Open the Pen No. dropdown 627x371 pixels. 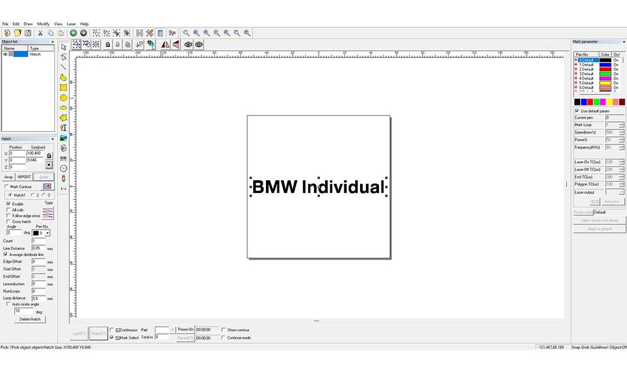pos(41,233)
